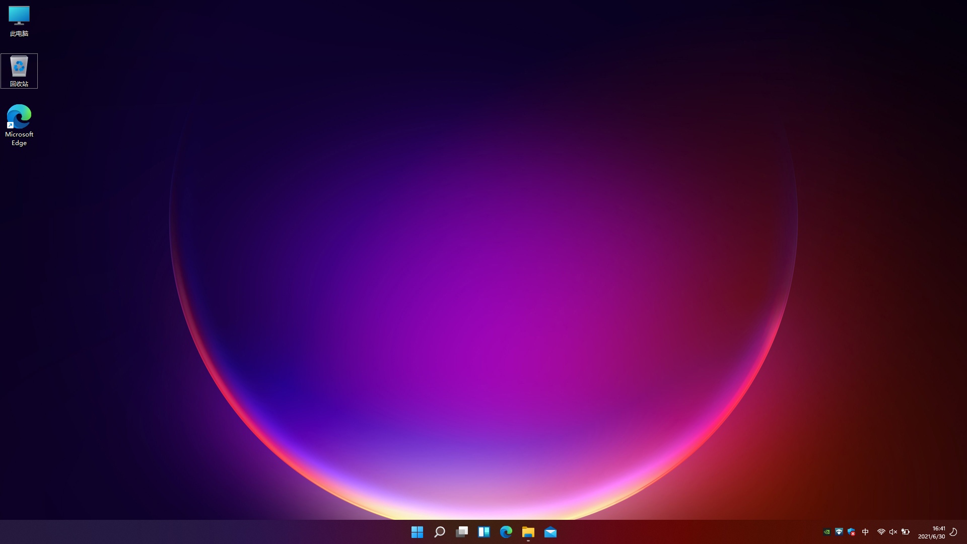Image resolution: width=967 pixels, height=544 pixels.
Task: Open Windows Security from the tray
Action: click(852, 532)
